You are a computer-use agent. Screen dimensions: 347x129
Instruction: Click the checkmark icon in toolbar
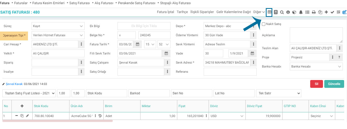coord(332,12)
